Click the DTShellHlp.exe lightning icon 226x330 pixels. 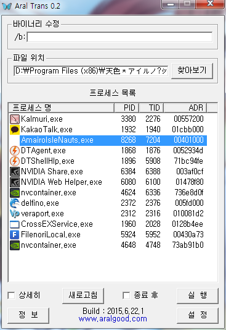click(14, 161)
